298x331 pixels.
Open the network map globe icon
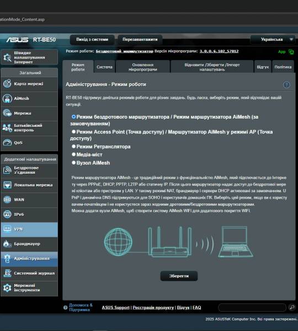click(x=7, y=84)
